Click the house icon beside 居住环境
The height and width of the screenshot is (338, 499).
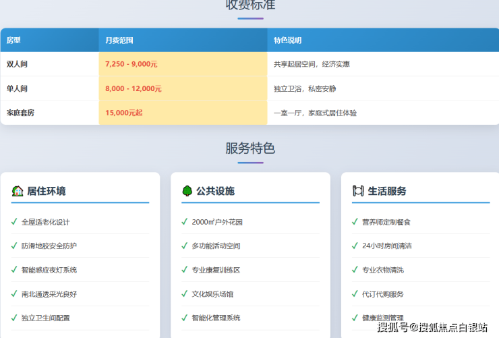(18, 191)
